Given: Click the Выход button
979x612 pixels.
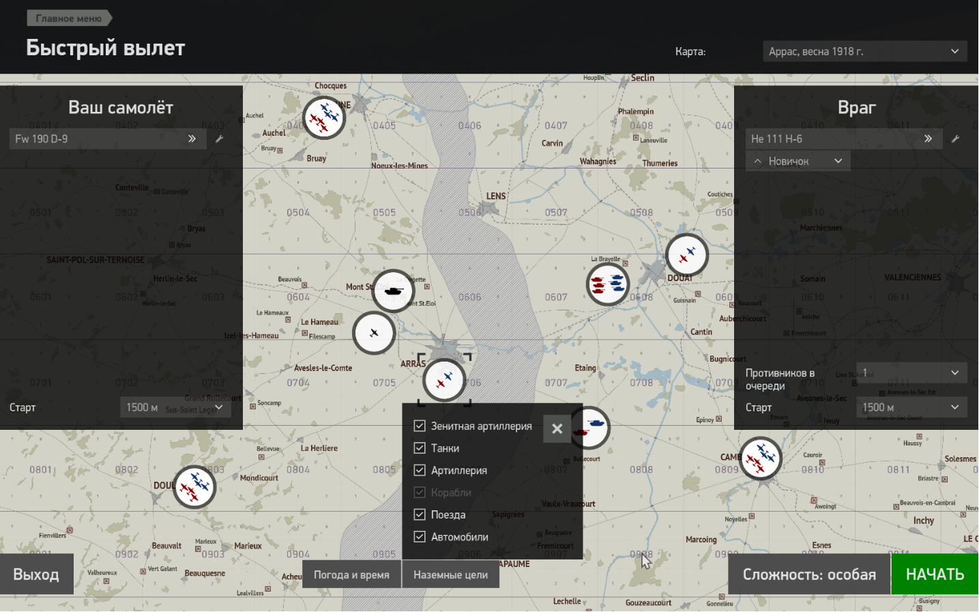Looking at the screenshot, I should pos(36,574).
